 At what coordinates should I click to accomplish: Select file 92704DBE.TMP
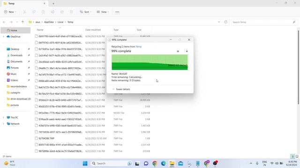point(46,139)
